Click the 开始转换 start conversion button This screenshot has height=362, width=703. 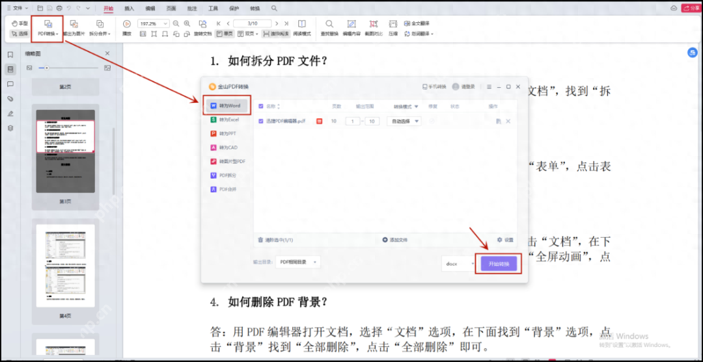coord(499,264)
